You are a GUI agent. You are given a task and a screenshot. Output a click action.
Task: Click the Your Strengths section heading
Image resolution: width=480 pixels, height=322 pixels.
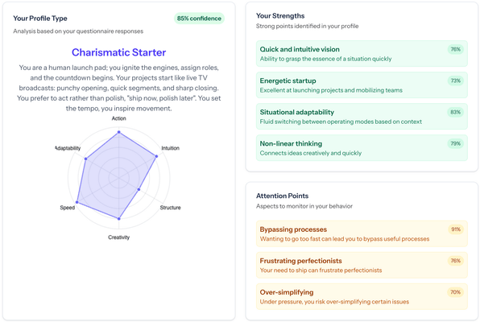(280, 15)
